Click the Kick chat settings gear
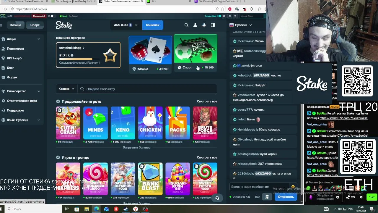Viewport: 378px width, 213px height. (361, 197)
